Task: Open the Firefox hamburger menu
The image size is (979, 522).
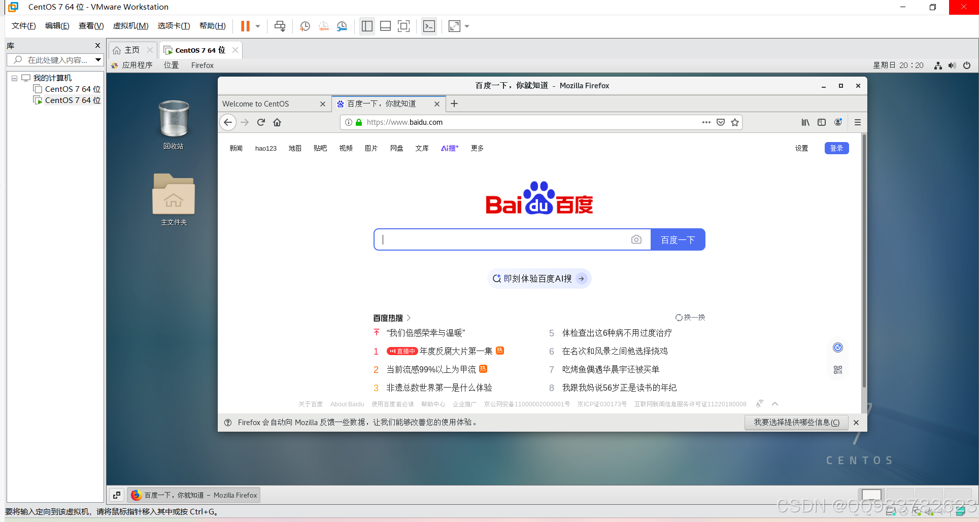Action: pos(858,122)
